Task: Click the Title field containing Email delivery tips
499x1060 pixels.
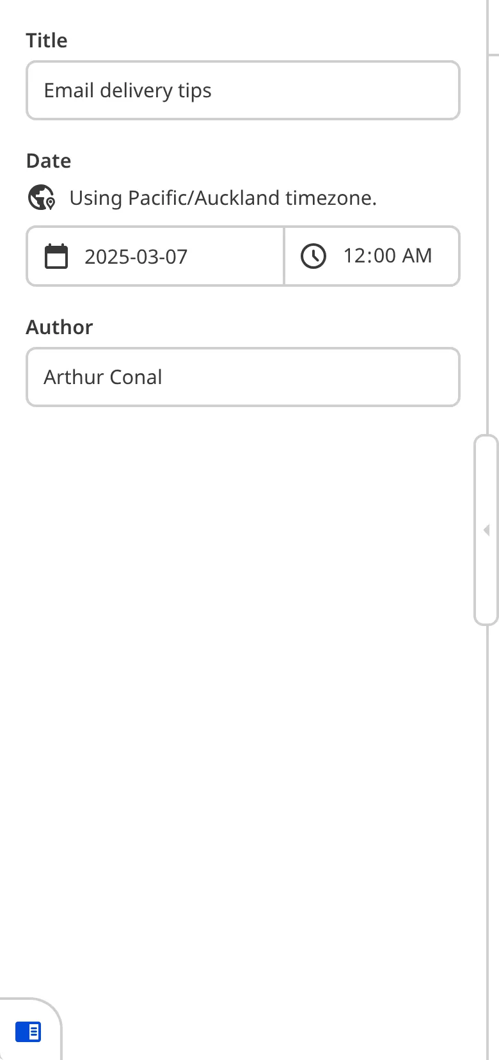Action: 243,90
